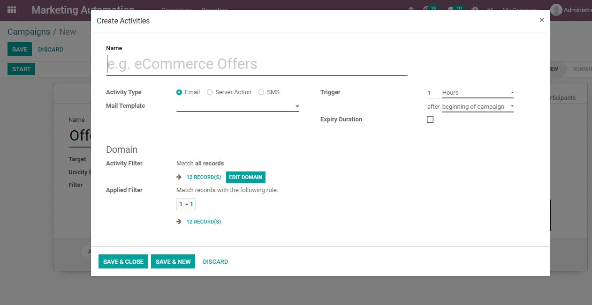The image size is (592, 305).
Task: Select the SMS activity type
Action: click(261, 92)
